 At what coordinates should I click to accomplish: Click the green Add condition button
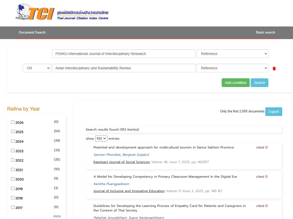coord(236,83)
